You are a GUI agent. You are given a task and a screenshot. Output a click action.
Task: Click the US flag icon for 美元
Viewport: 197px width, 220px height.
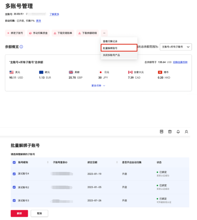tap(11, 72)
